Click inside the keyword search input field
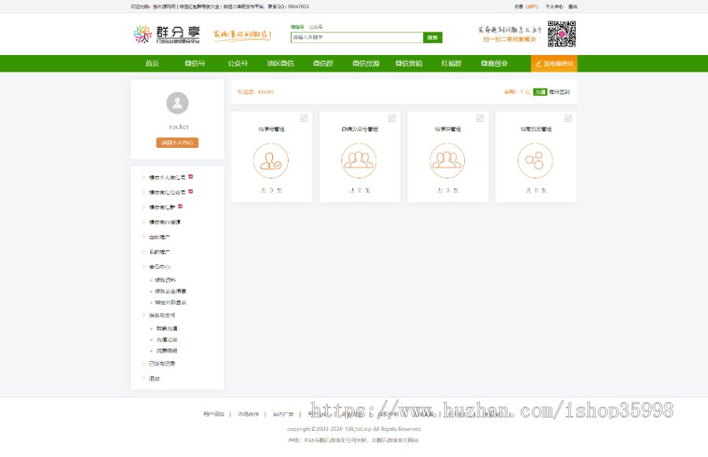The width and height of the screenshot is (708, 457). 358,36
